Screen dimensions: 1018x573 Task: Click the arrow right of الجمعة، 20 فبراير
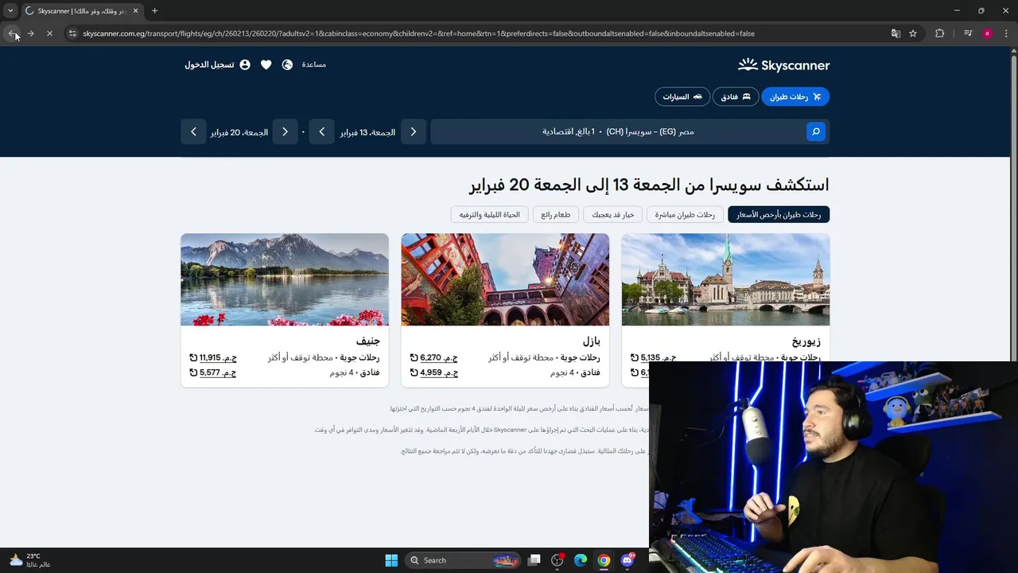click(x=285, y=131)
